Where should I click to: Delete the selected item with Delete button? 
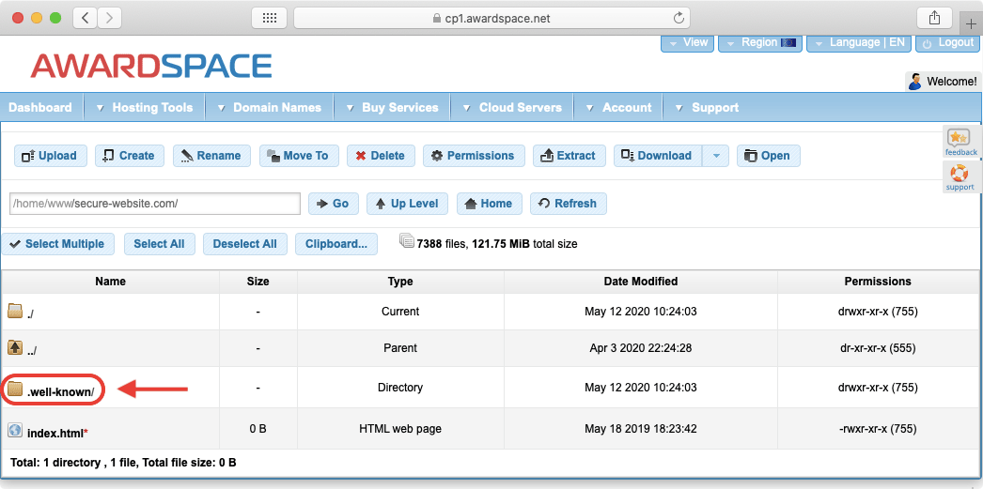(x=380, y=156)
